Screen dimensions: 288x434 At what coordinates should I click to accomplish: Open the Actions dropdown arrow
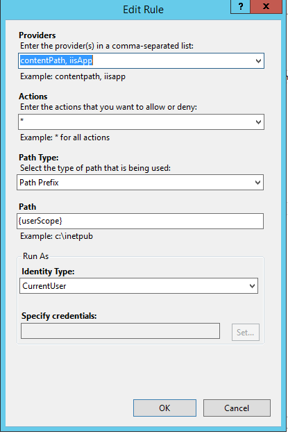(x=258, y=122)
